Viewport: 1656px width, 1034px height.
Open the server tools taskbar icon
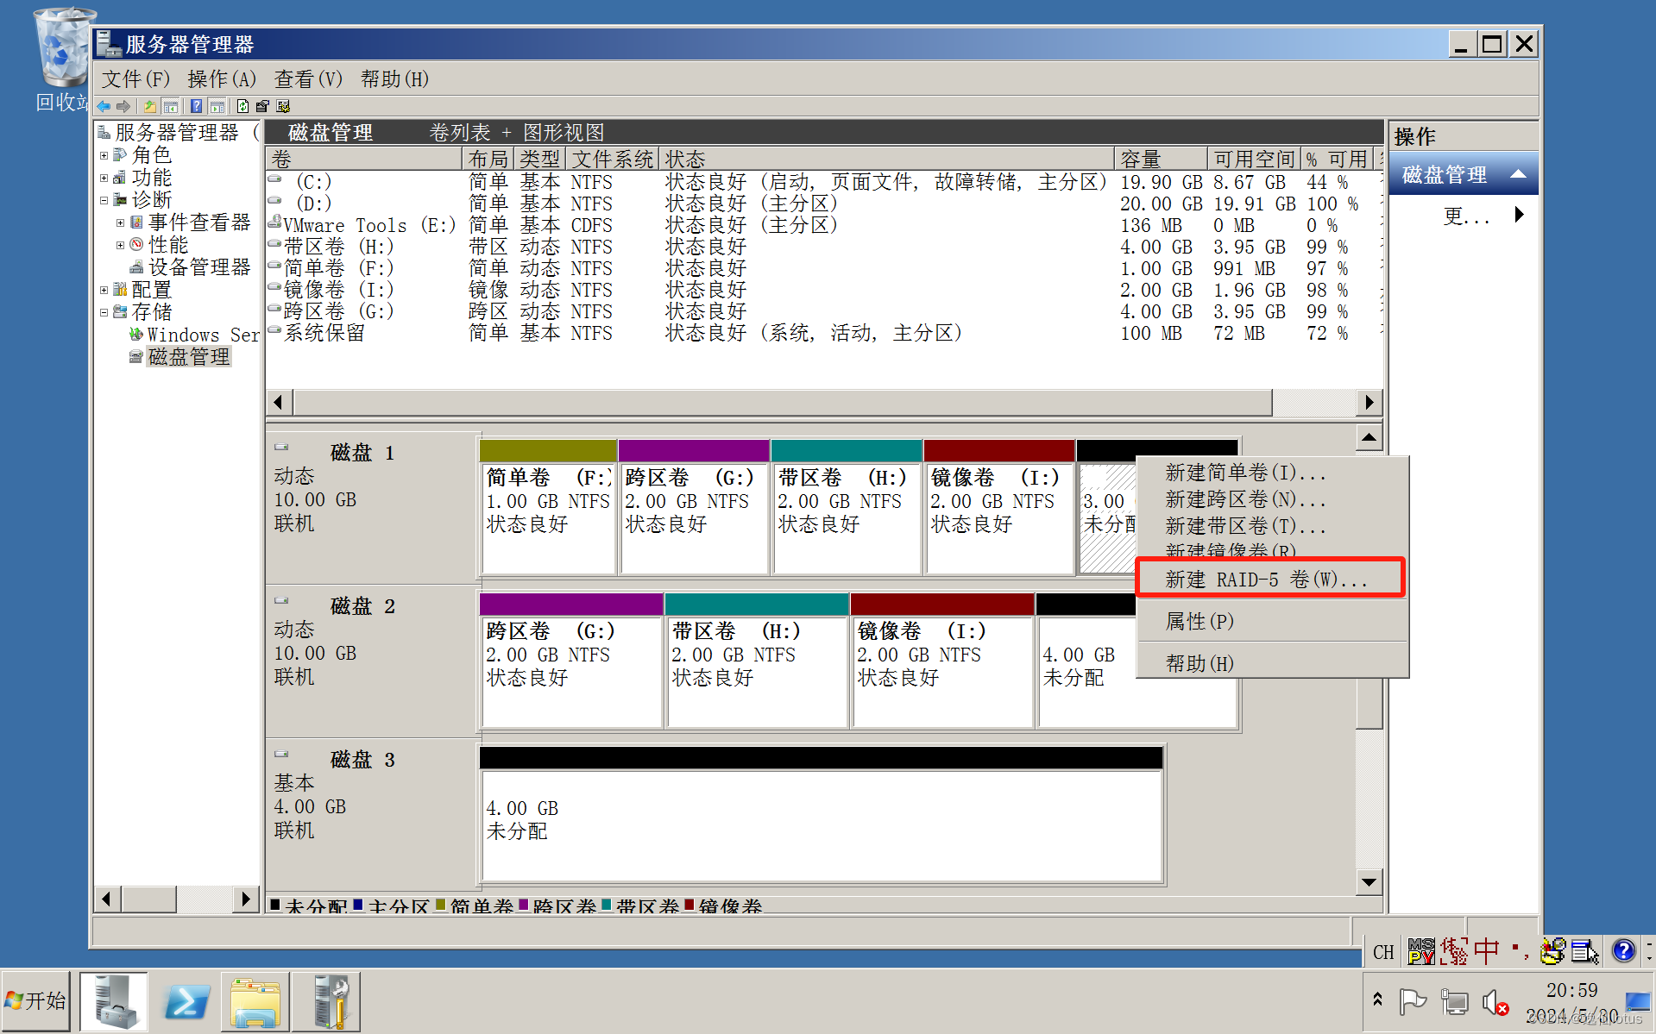coord(326,1001)
